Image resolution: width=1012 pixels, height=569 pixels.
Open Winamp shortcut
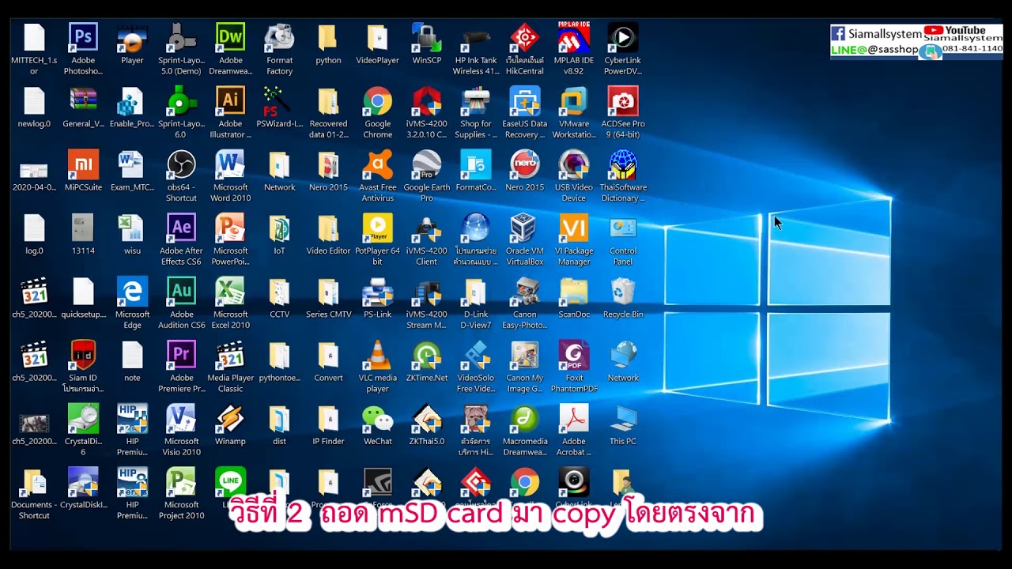click(x=230, y=419)
